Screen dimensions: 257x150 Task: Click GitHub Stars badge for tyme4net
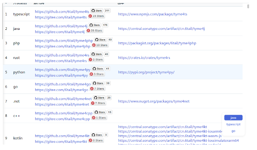coord(99,97)
